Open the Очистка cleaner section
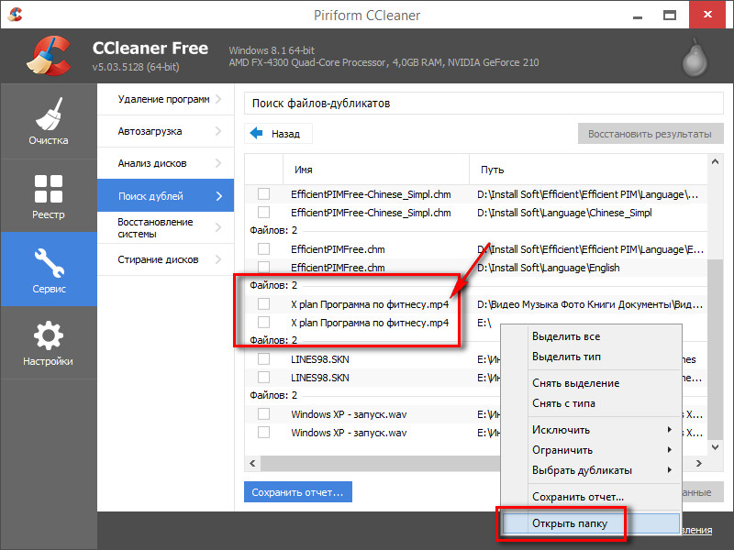 coord(49,121)
